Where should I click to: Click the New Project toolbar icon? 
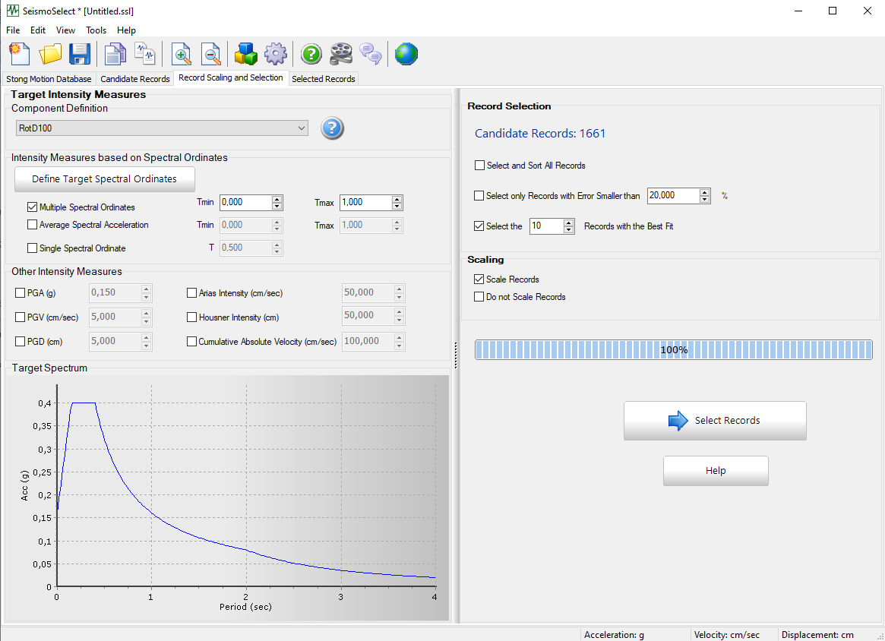pos(19,54)
